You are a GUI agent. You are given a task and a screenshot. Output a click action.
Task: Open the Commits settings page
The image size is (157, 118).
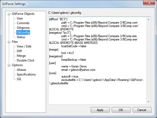(23, 23)
